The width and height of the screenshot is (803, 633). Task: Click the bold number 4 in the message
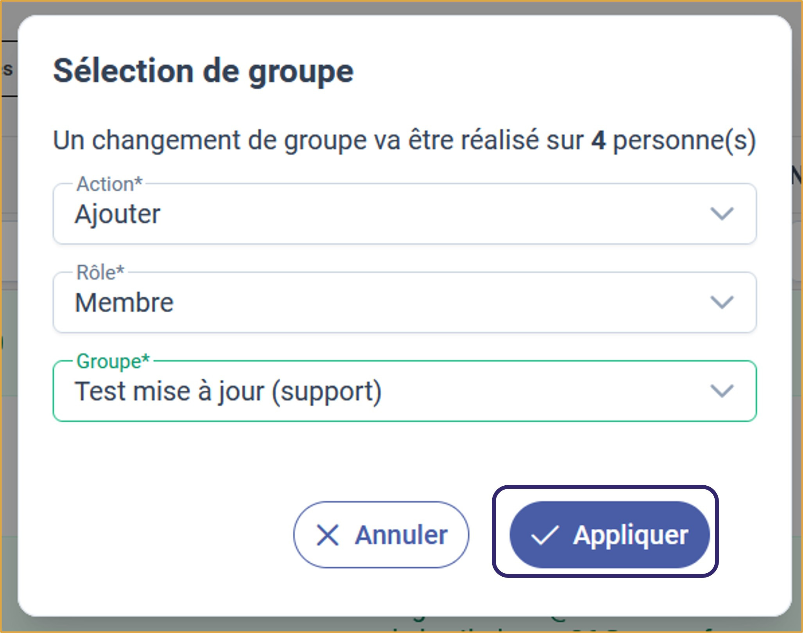[x=598, y=140]
